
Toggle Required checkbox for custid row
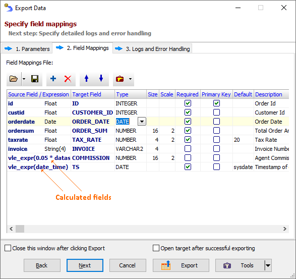pyautogui.click(x=188, y=113)
